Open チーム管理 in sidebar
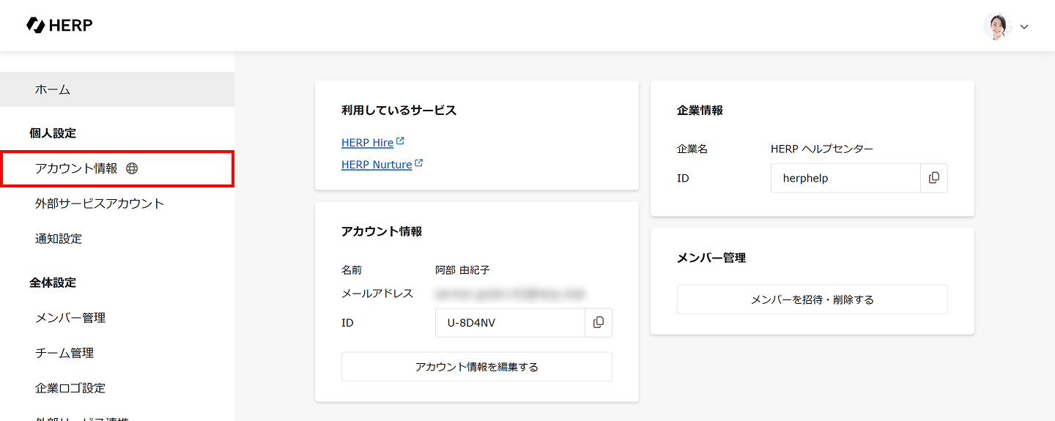Screen dimensions: 1055x421 pyautogui.click(x=64, y=353)
